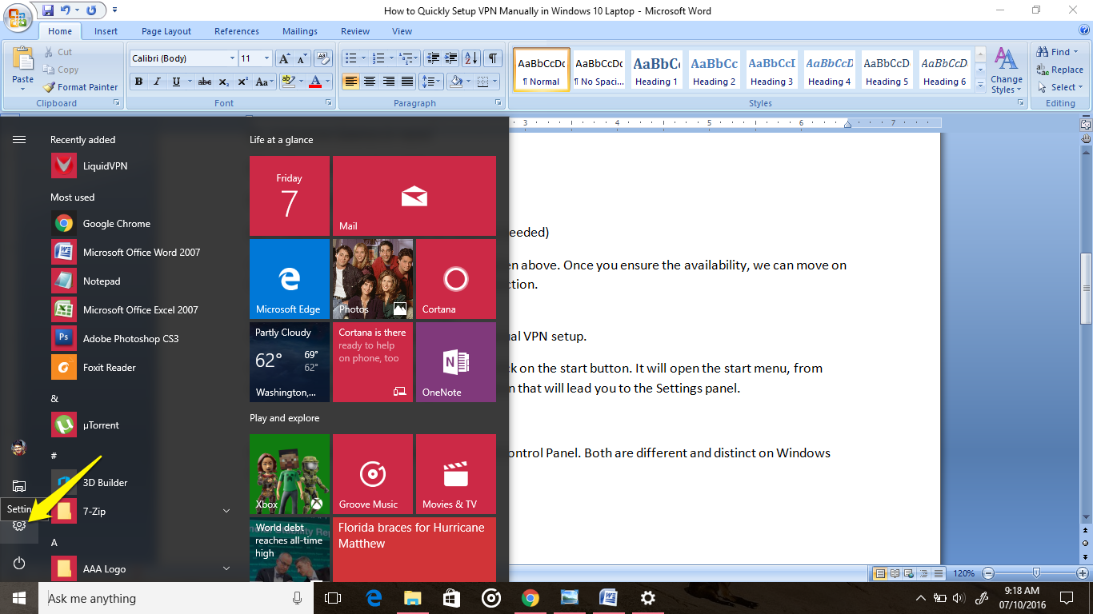Screen dimensions: 1093x614
Task: Apply the Heading 1 style
Action: point(657,70)
